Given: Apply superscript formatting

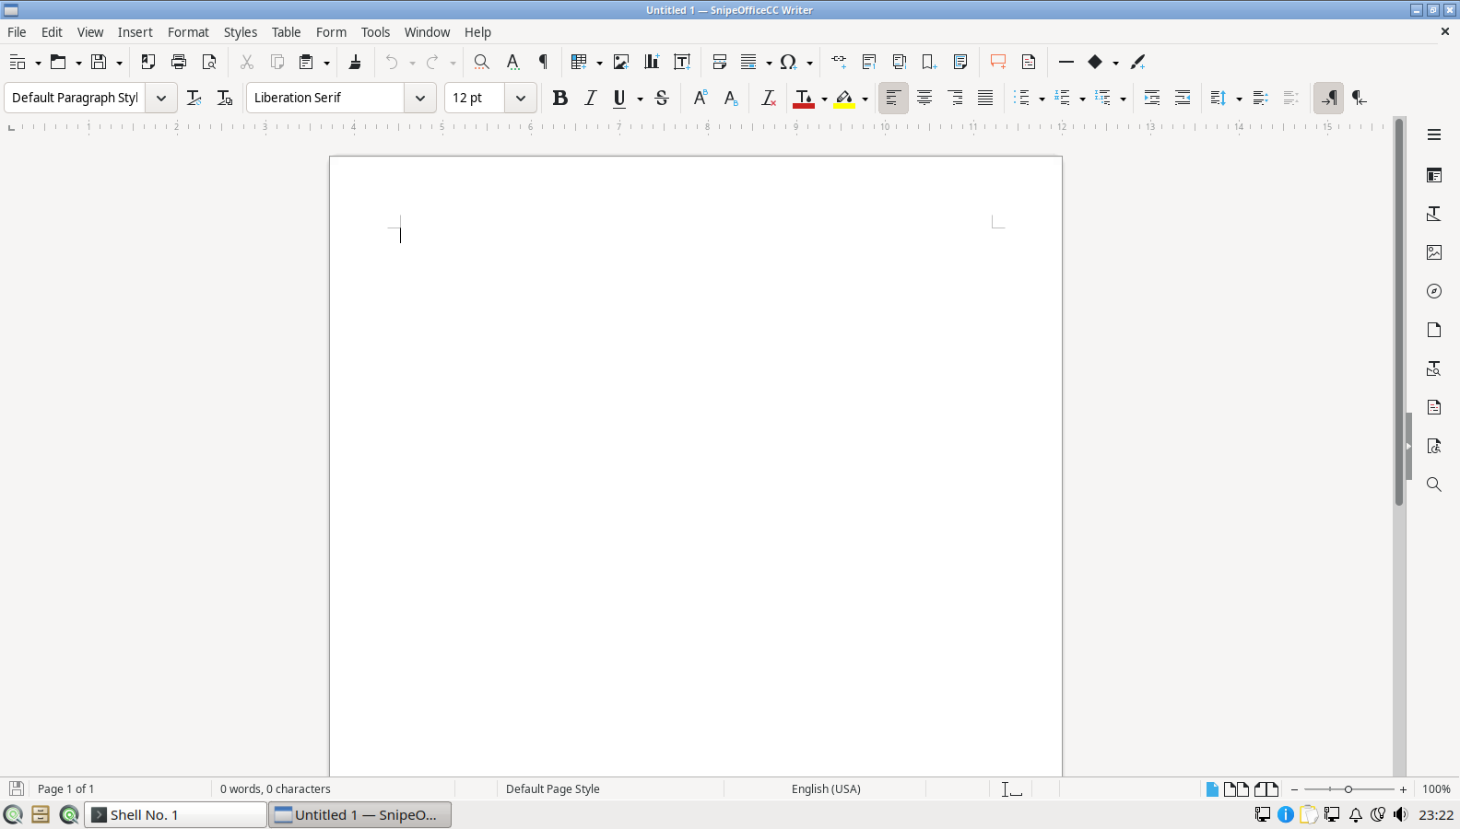Looking at the screenshot, I should [x=701, y=98].
